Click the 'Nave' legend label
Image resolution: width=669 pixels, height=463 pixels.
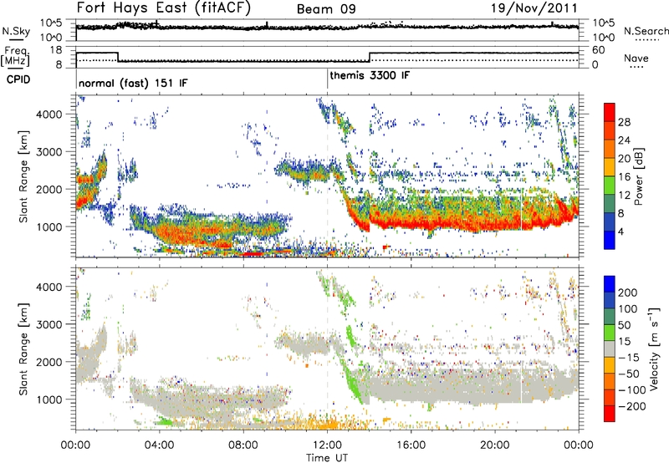[636, 58]
